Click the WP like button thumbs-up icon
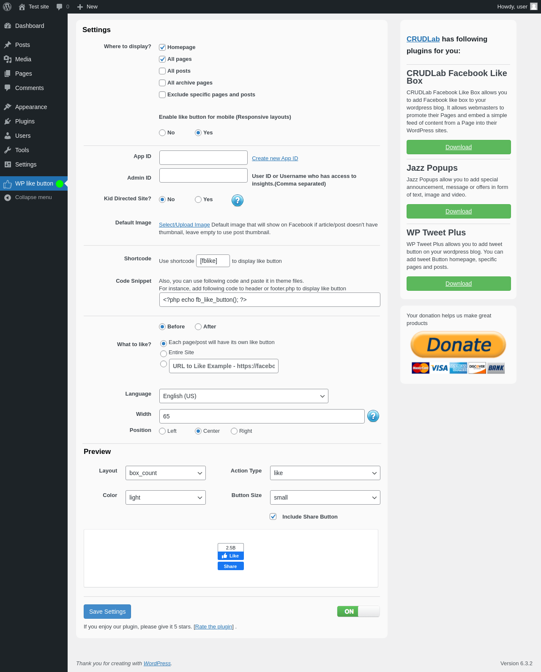541x672 pixels. (8, 184)
